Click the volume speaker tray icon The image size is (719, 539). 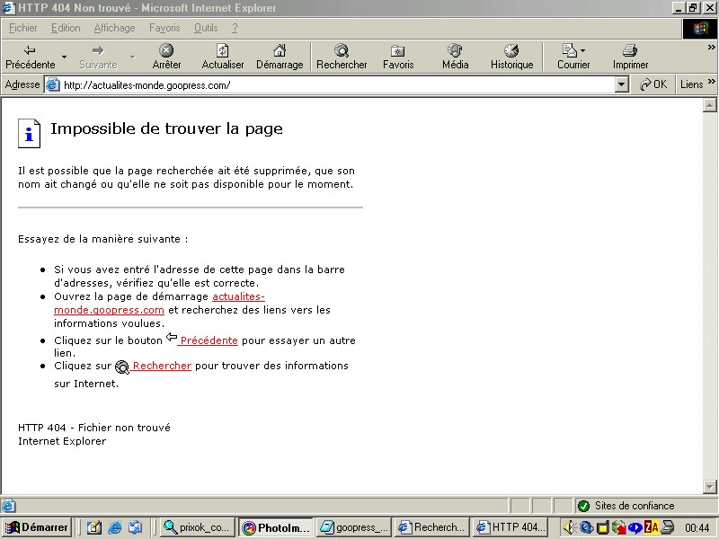(569, 527)
